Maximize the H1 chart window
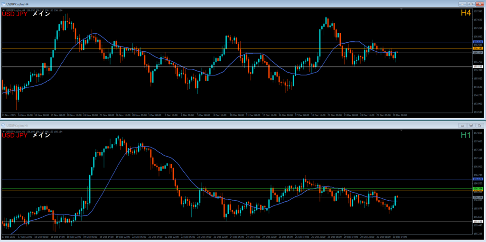 471,125
